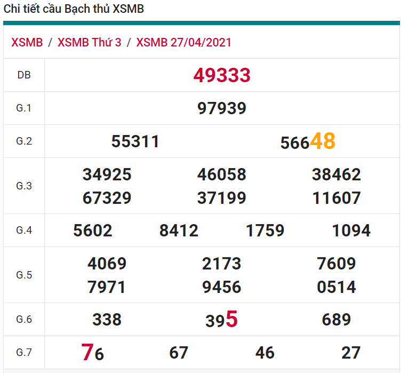
Task: Select the G.6 number 689
Action: (337, 320)
